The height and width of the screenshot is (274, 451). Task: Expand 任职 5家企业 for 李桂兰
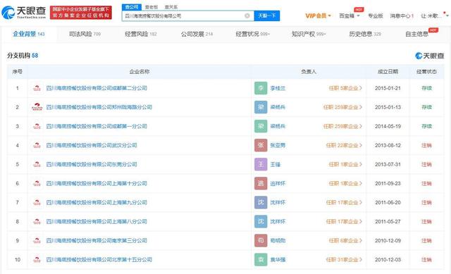pyautogui.click(x=345, y=88)
